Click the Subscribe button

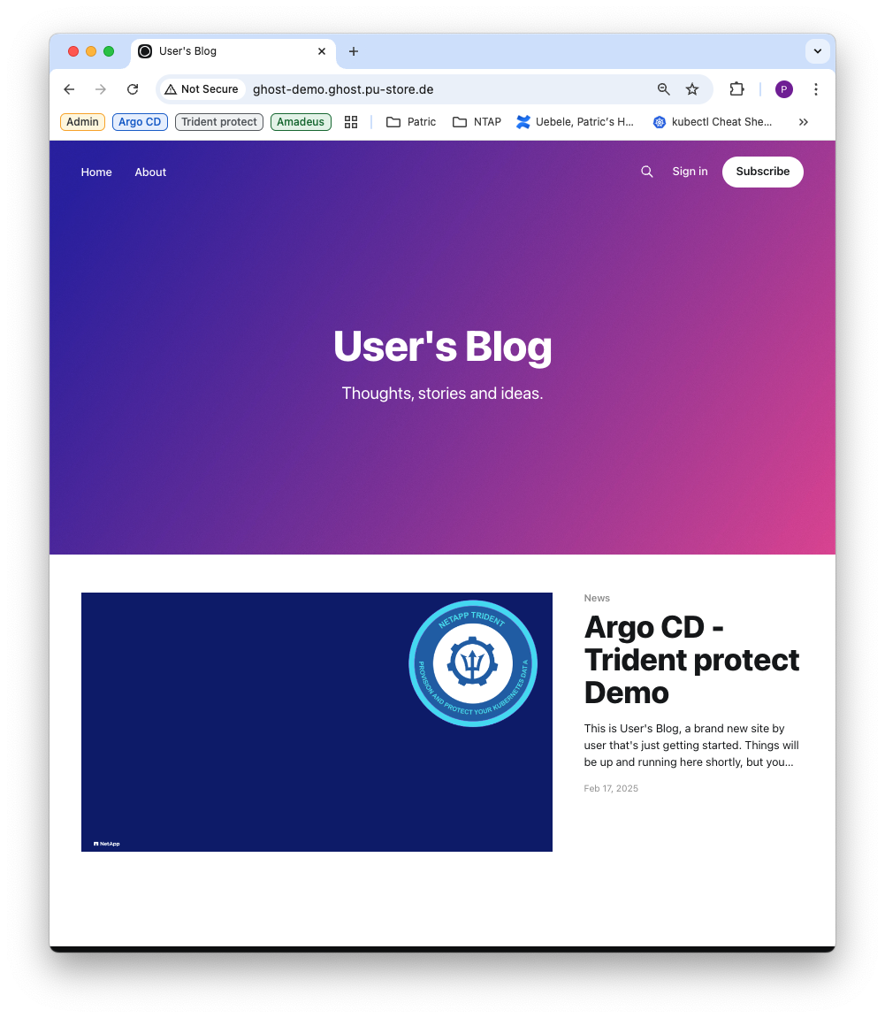click(x=762, y=172)
